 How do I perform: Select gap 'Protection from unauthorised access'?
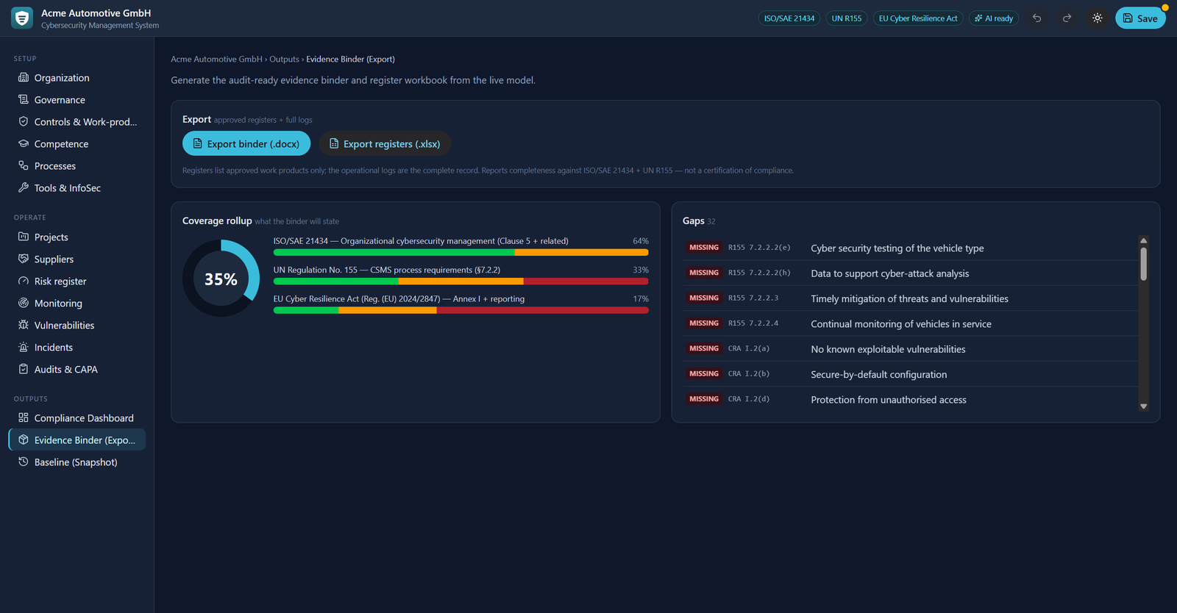pos(910,399)
